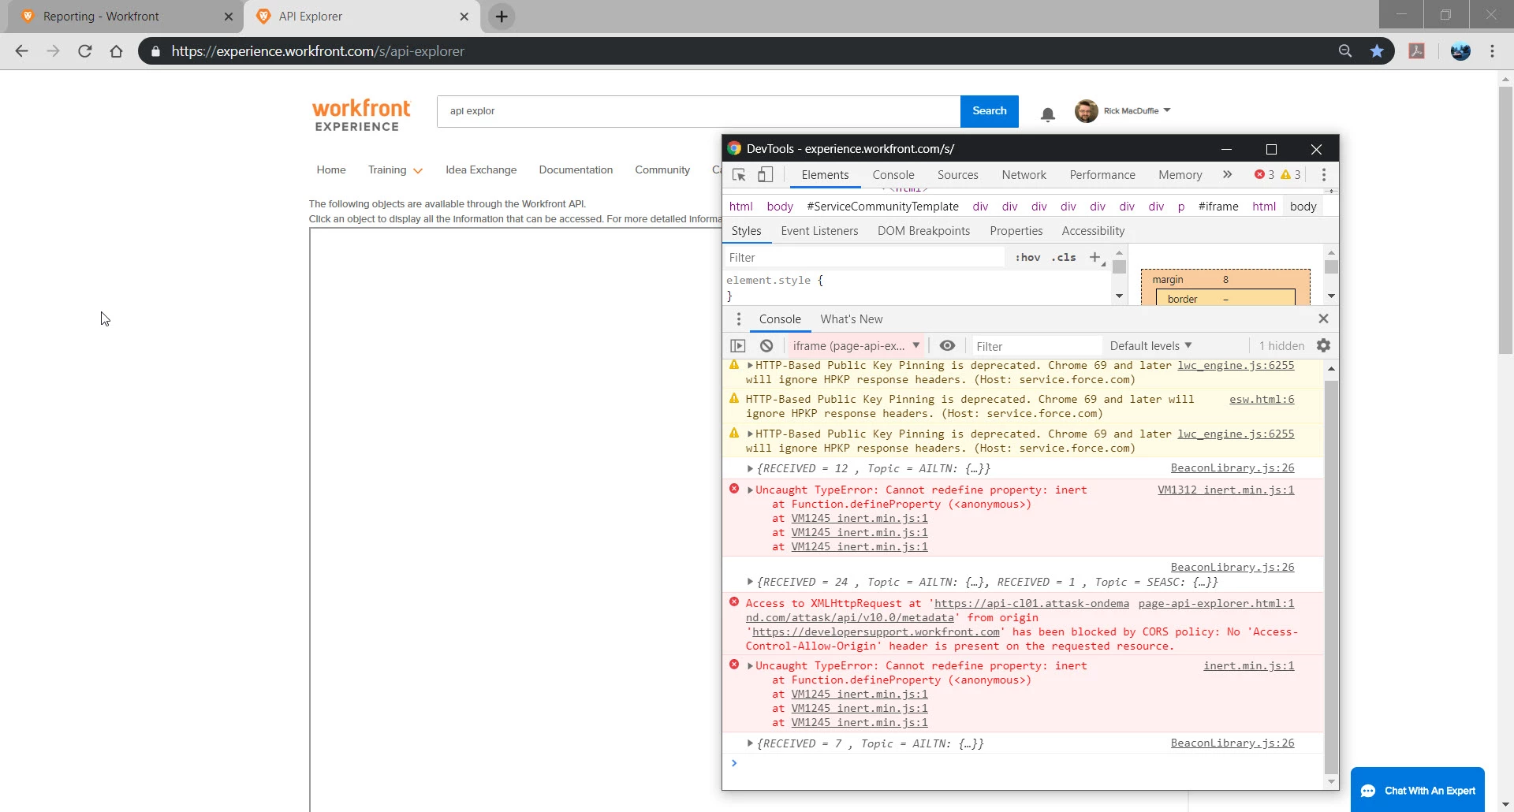Switch to the DevTools Network tab
This screenshot has width=1514, height=812.
pos(1024,175)
